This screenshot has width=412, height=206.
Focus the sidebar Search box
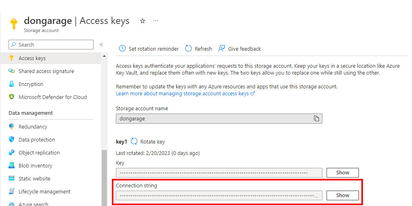(x=51, y=45)
